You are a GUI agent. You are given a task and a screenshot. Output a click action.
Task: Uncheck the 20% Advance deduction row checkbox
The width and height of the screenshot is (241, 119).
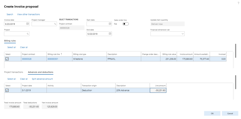7,90
